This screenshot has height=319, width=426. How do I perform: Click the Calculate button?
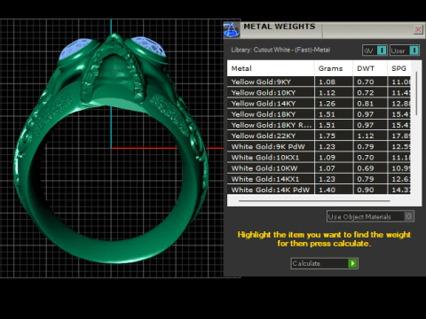[325, 263]
